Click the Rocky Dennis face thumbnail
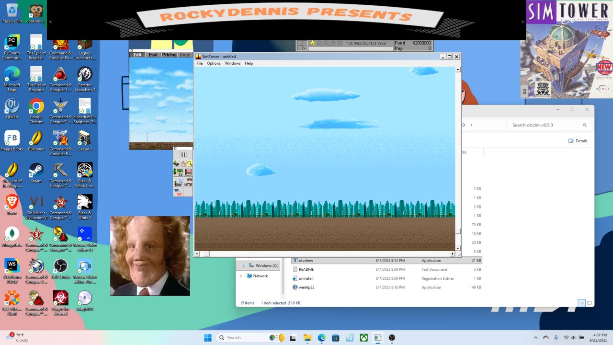The width and height of the screenshot is (613, 345). 150,256
